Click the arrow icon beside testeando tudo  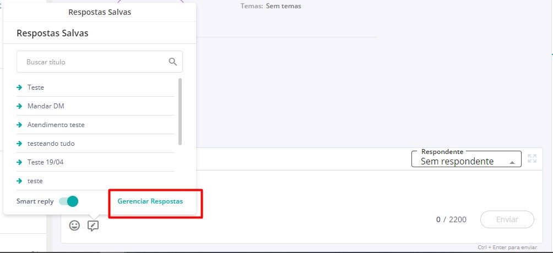click(19, 144)
